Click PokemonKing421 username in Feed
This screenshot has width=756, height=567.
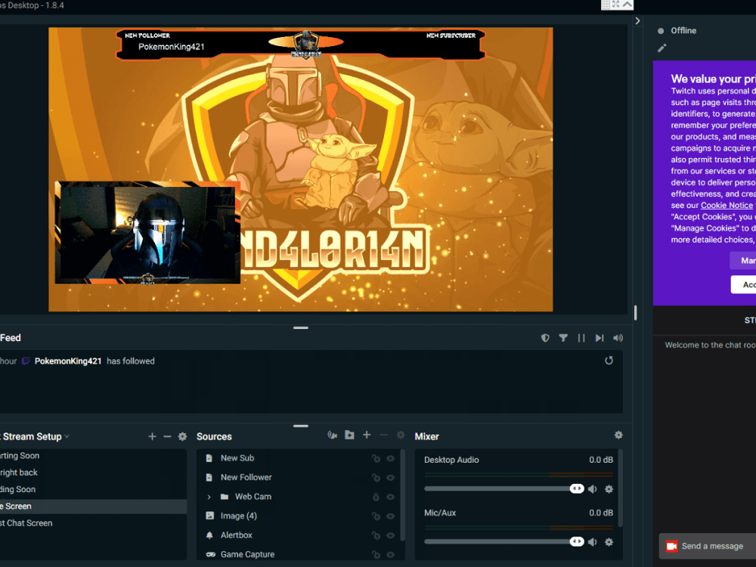68,361
